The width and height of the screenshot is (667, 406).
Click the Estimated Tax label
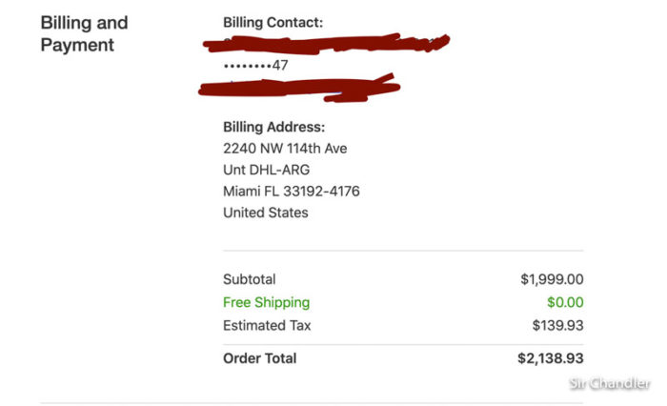coord(267,325)
